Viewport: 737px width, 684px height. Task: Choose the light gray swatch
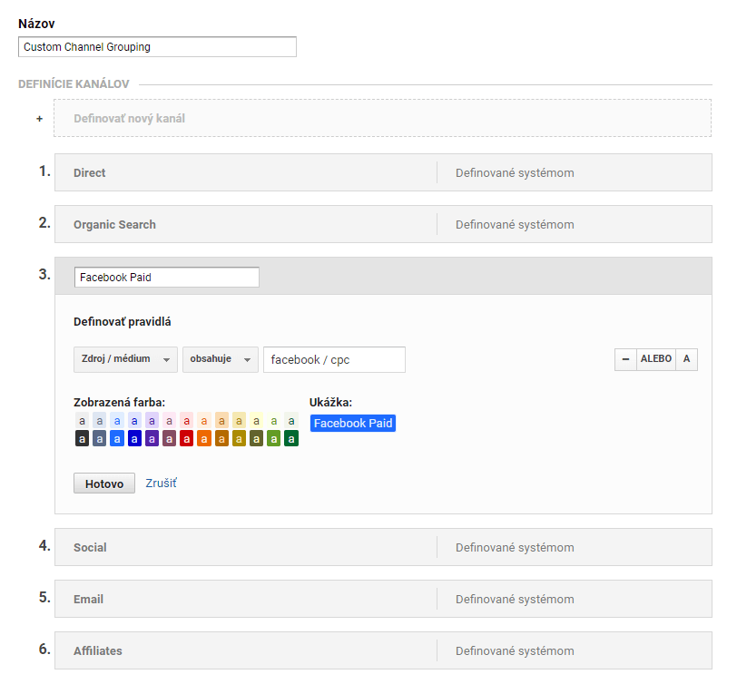click(82, 420)
